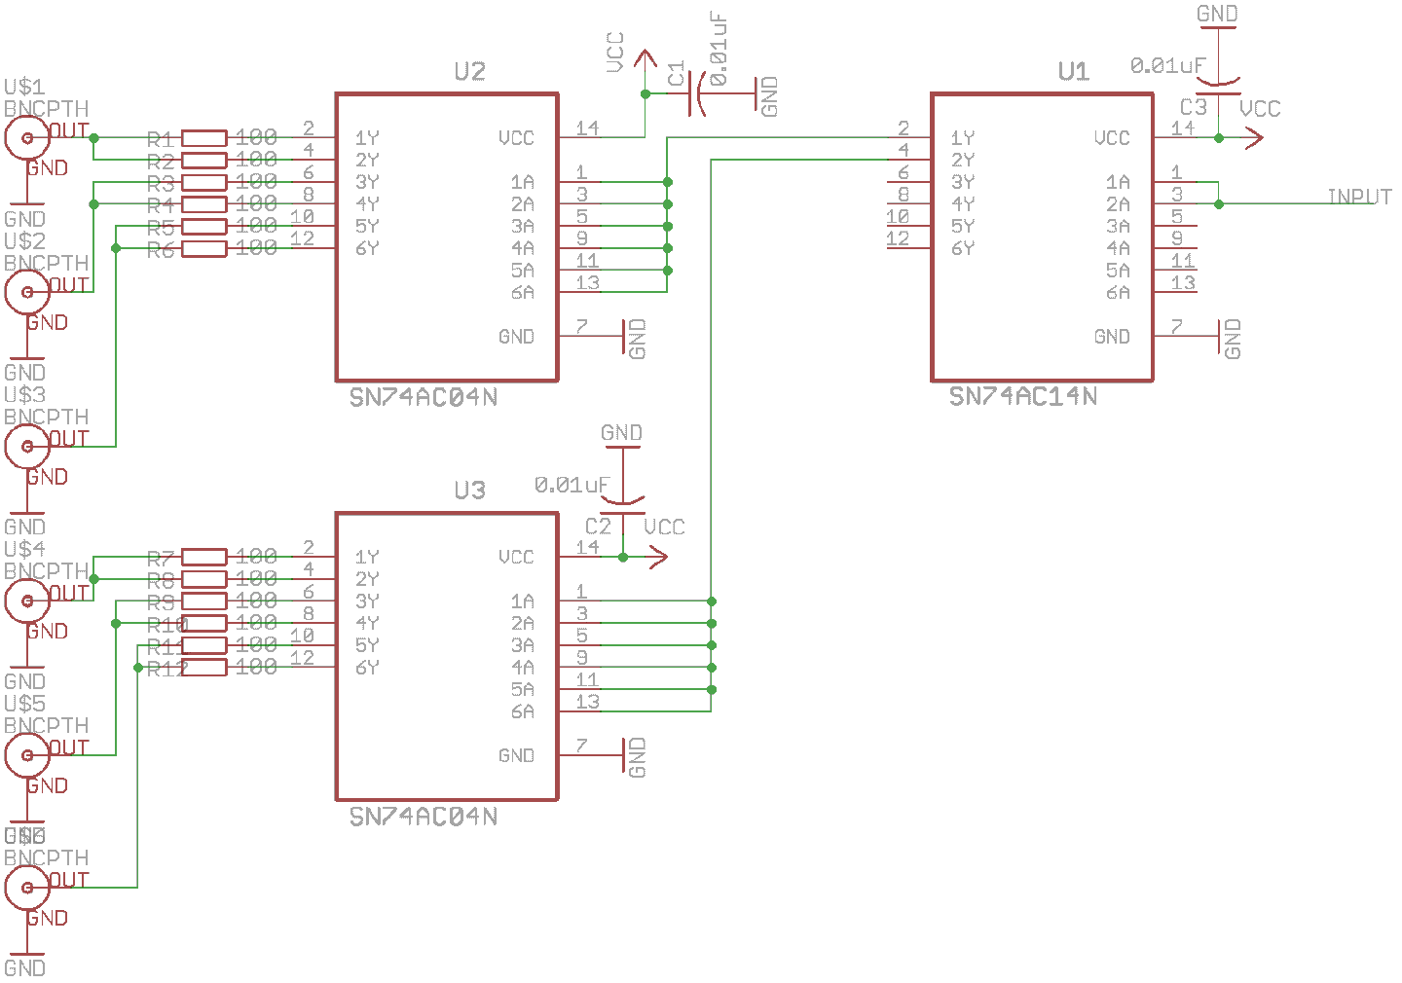Click the SN74AC14N part name
1402x983 pixels.
(1023, 396)
